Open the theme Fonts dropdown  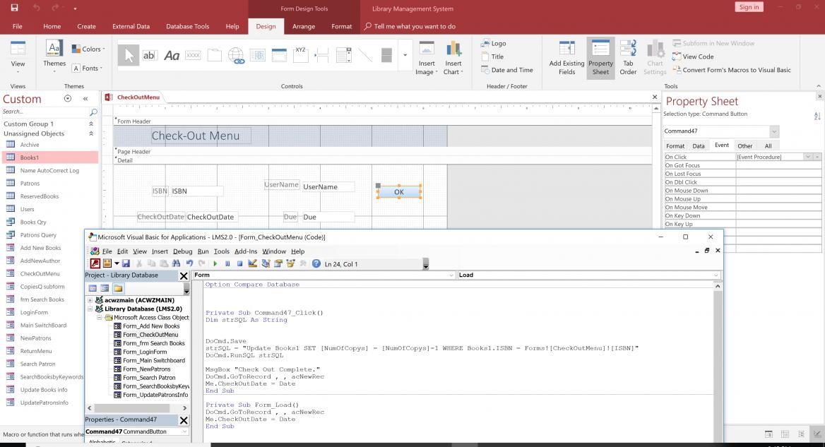(88, 68)
